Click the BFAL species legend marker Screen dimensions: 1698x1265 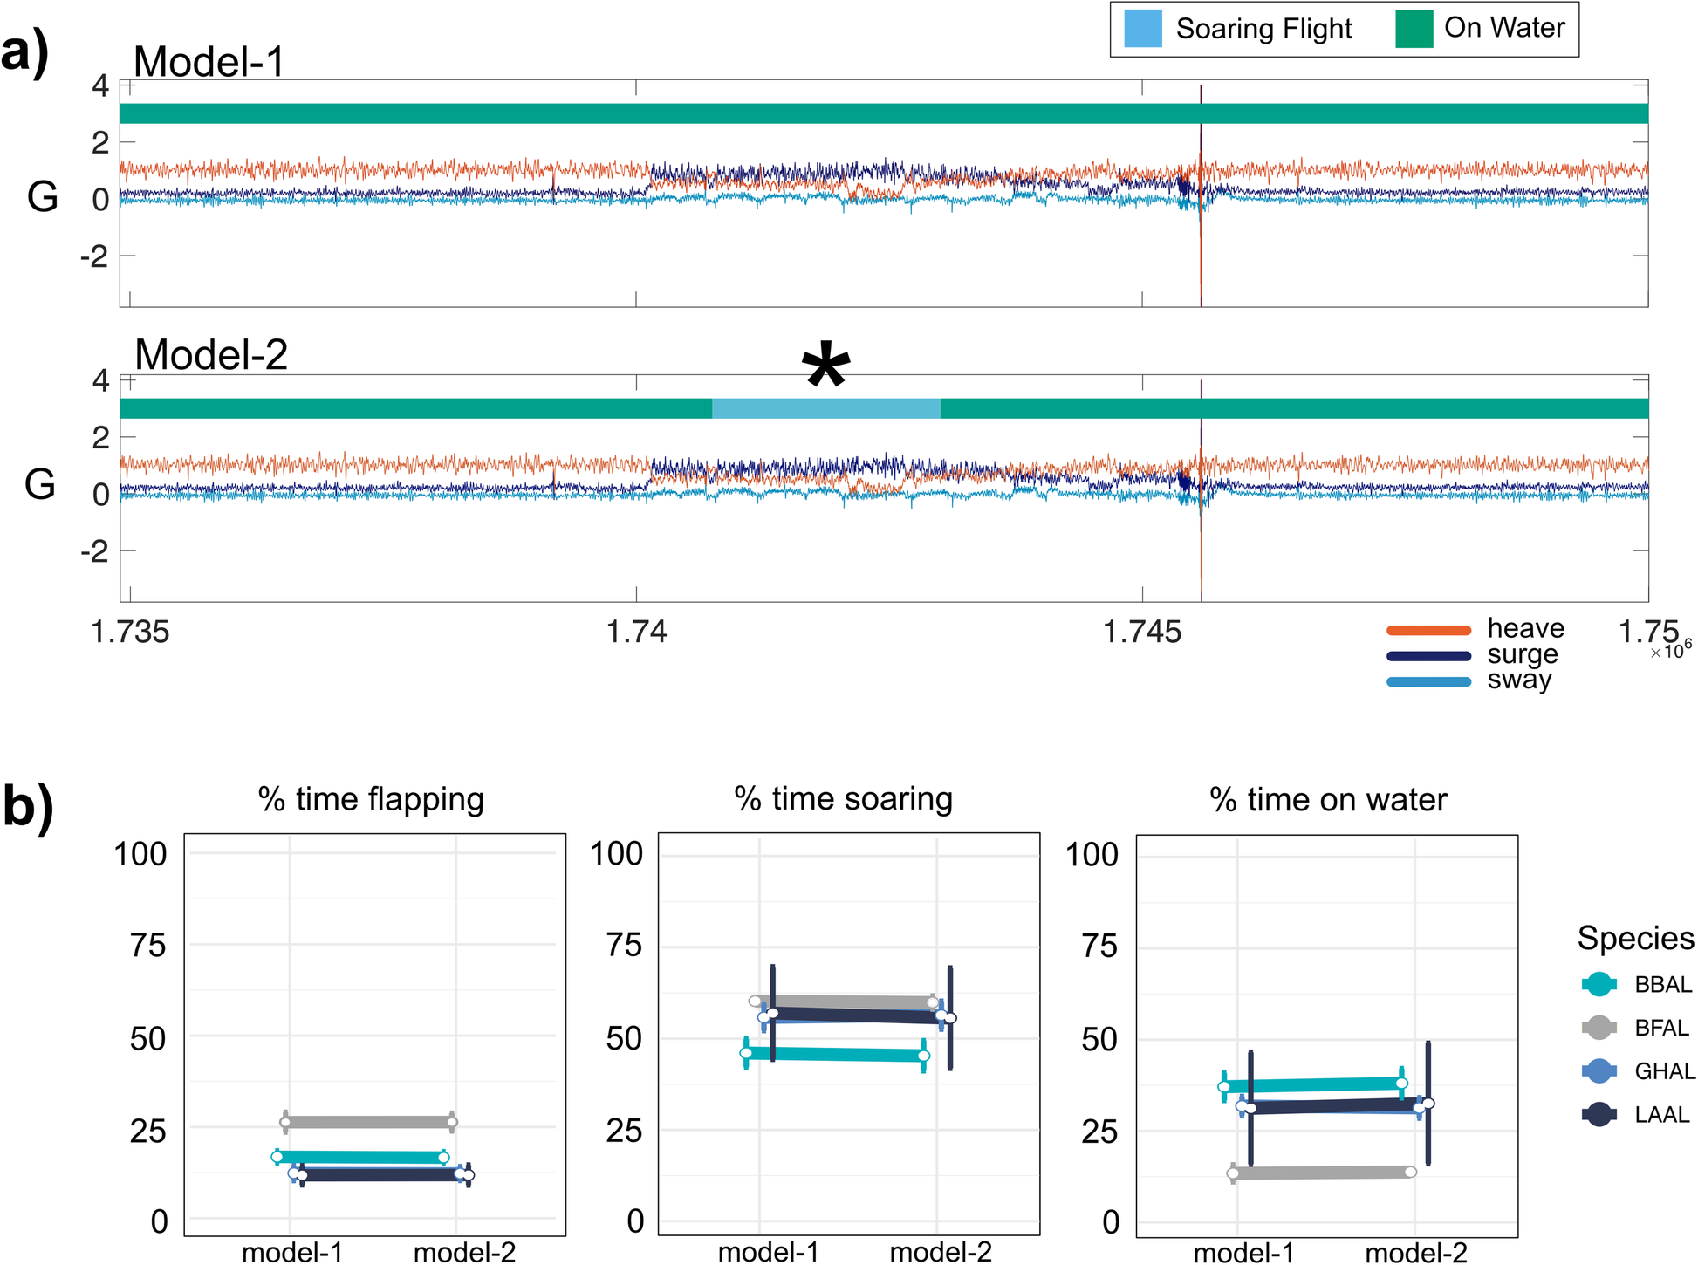(1599, 1028)
